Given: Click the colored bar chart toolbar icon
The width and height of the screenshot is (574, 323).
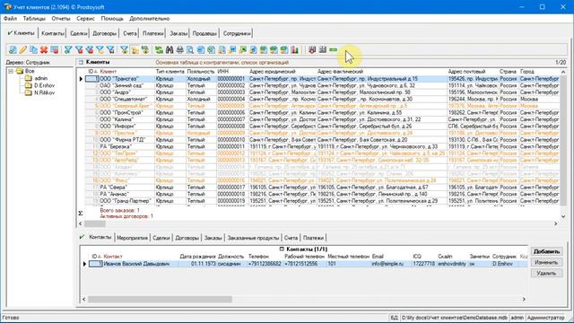Looking at the screenshot, I should 295,50.
